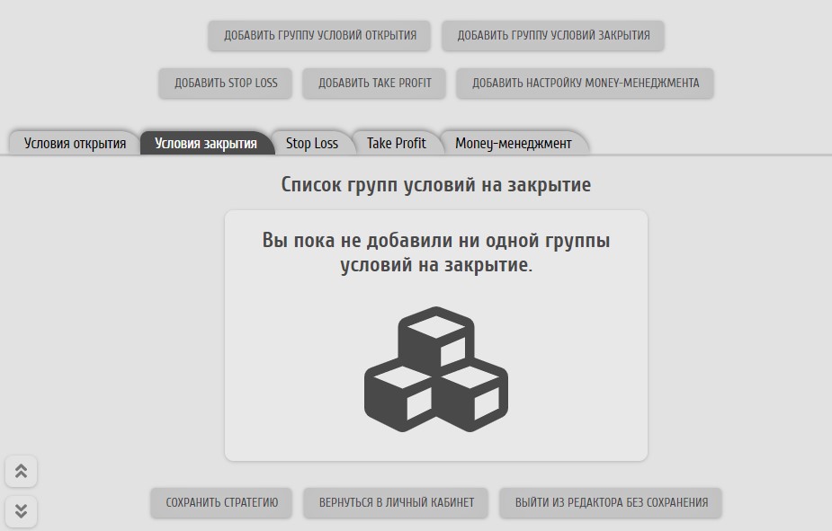Click the scroll-to-top double chevron icon
The width and height of the screenshot is (832, 531).
(21, 471)
